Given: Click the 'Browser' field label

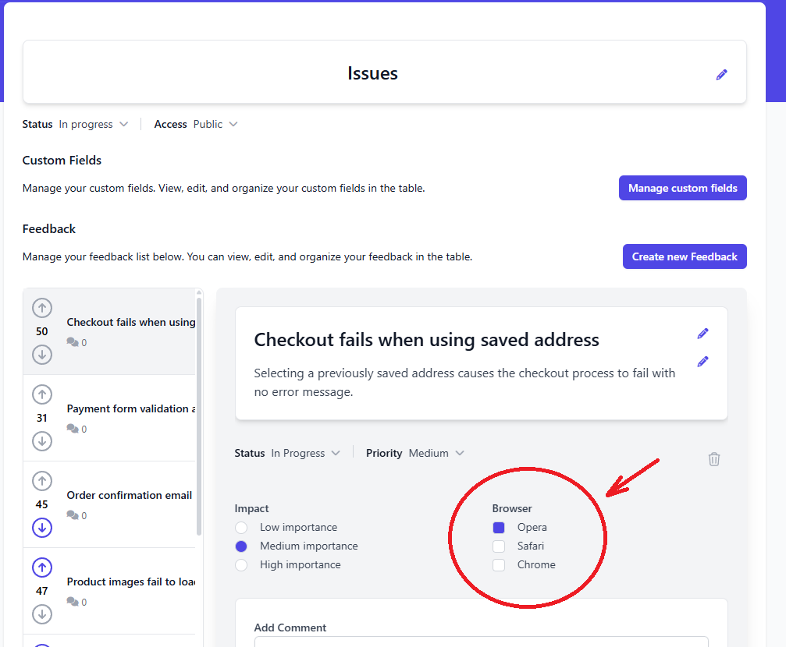Looking at the screenshot, I should [512, 508].
